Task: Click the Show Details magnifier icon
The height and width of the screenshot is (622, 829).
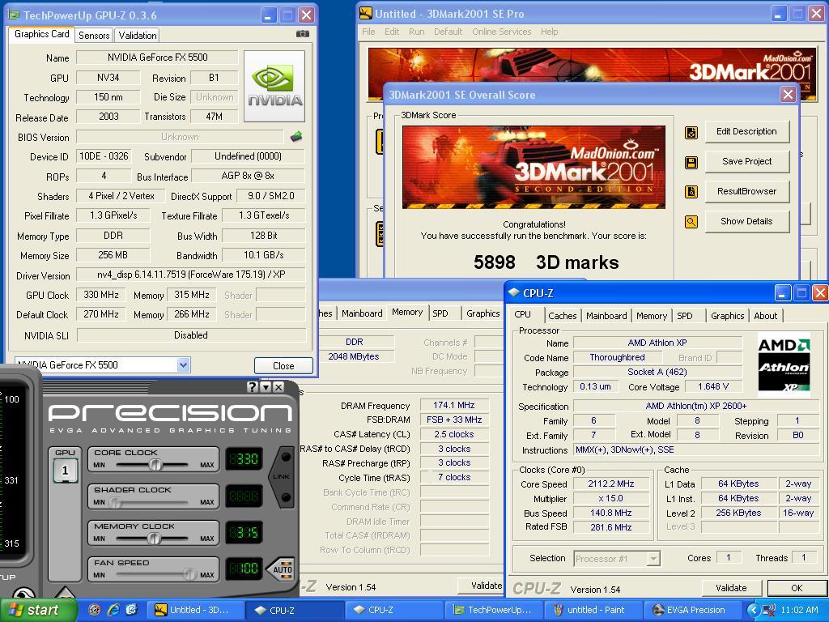Action: (691, 222)
